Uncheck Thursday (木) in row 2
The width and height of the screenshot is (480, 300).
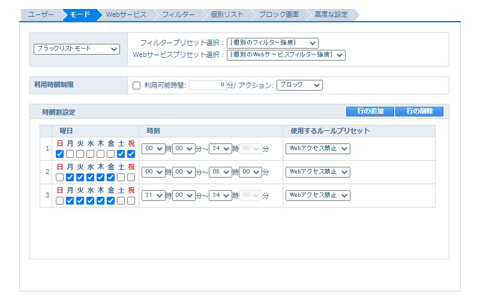tap(100, 177)
